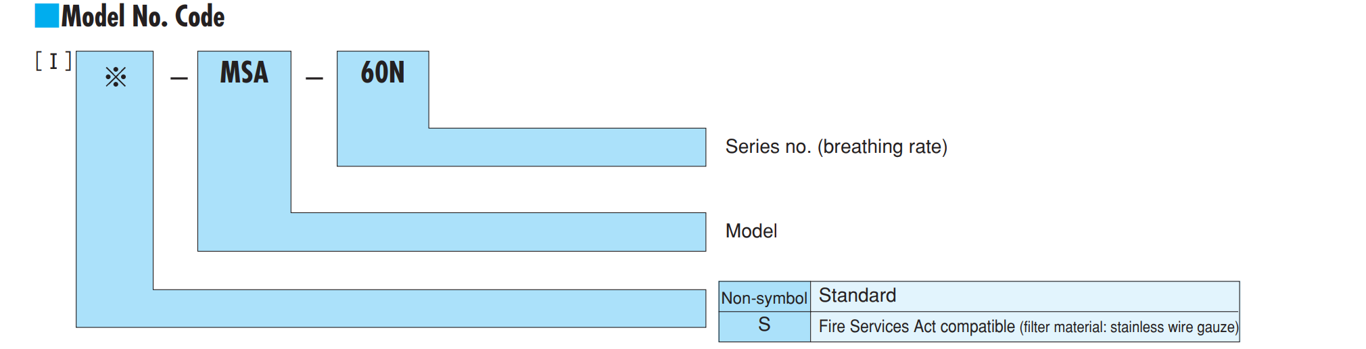Click the Model No. Code heading
This screenshot has width=1366, height=349.
143,16
